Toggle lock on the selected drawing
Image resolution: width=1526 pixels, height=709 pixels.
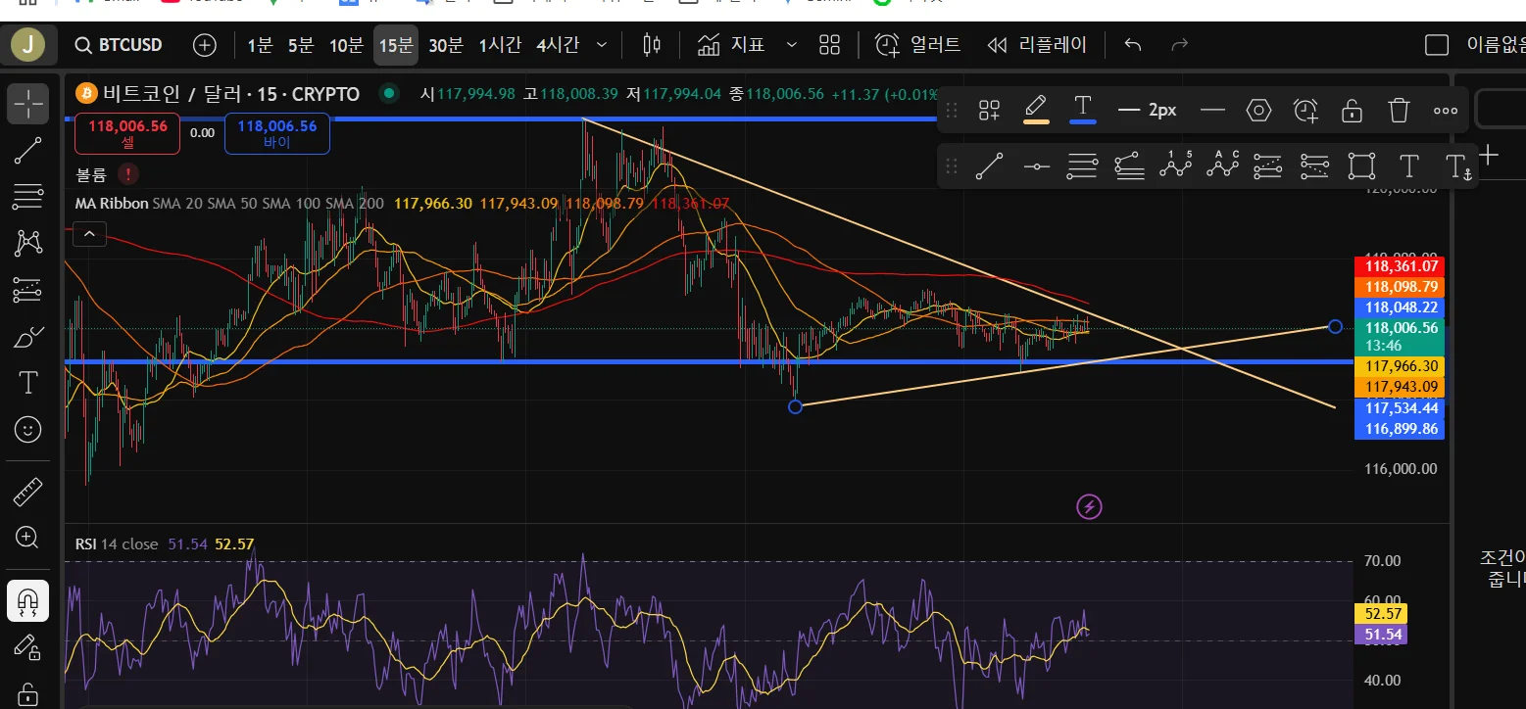[1352, 110]
